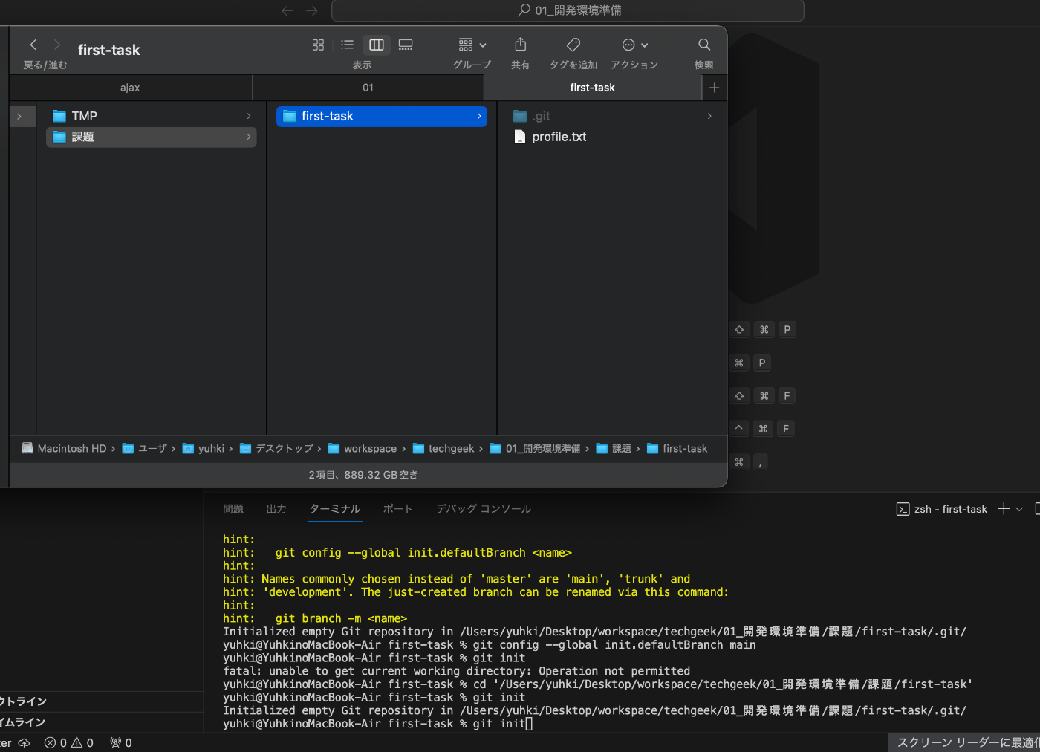Click the zsh - first-task terminal label
The height and width of the screenshot is (752, 1040).
[942, 509]
